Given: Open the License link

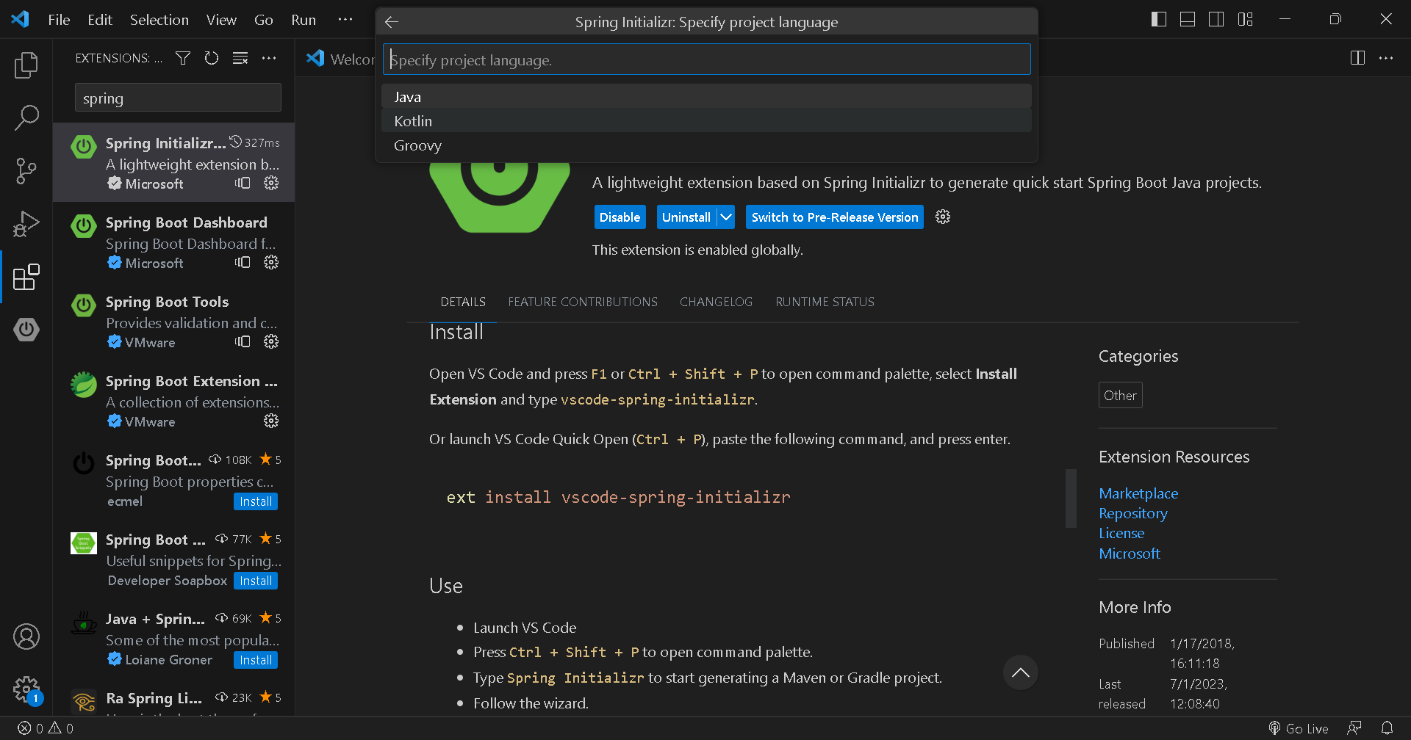Looking at the screenshot, I should tap(1121, 533).
